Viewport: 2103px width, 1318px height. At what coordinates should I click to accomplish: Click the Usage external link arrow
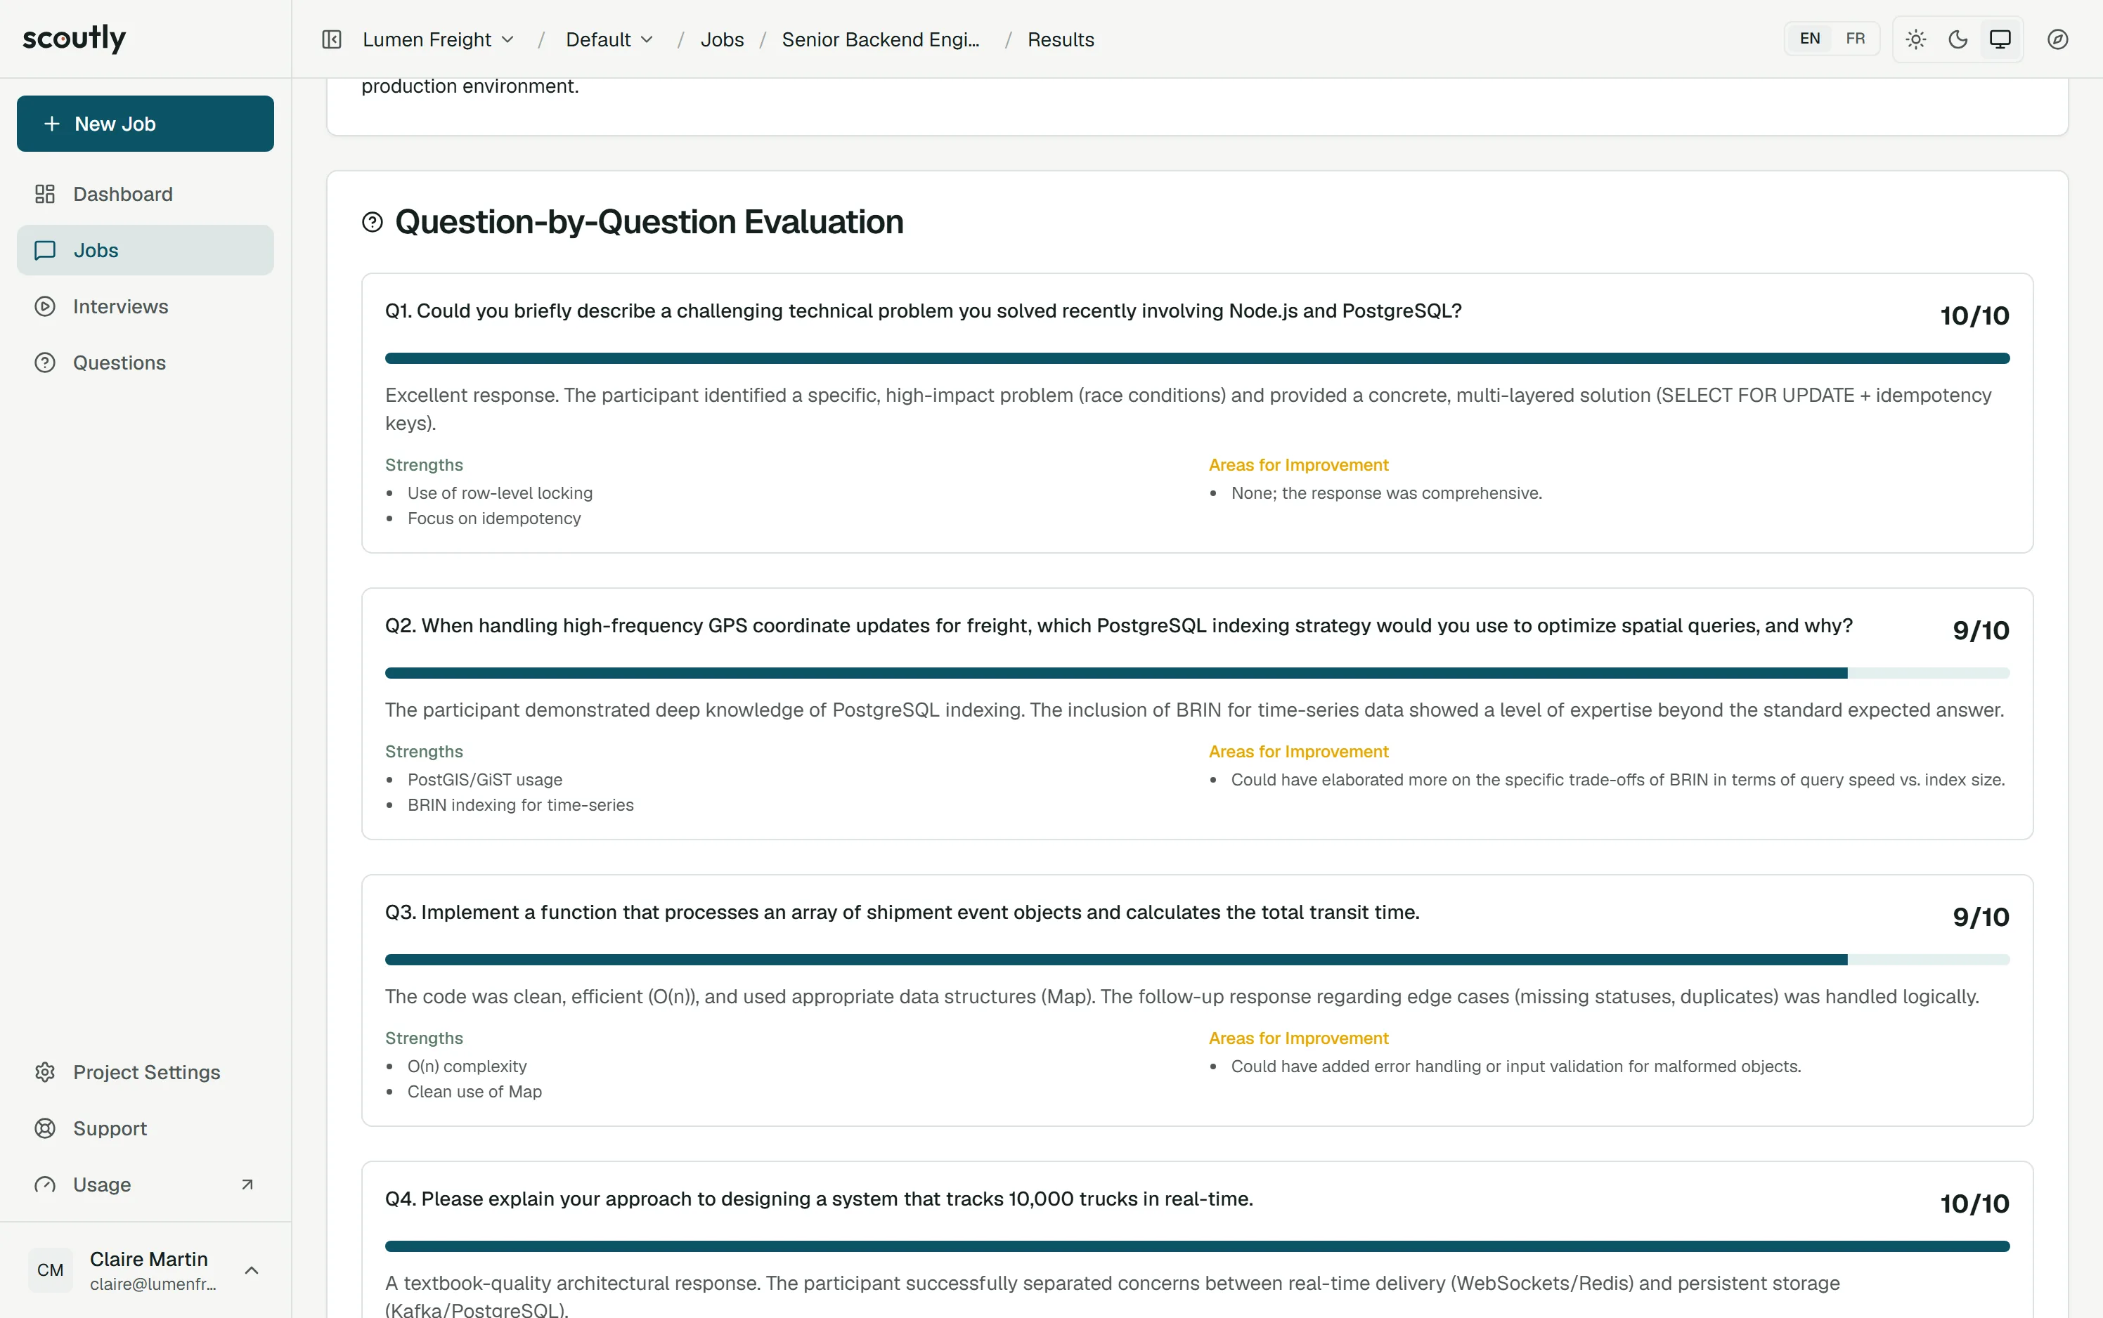(x=247, y=1185)
